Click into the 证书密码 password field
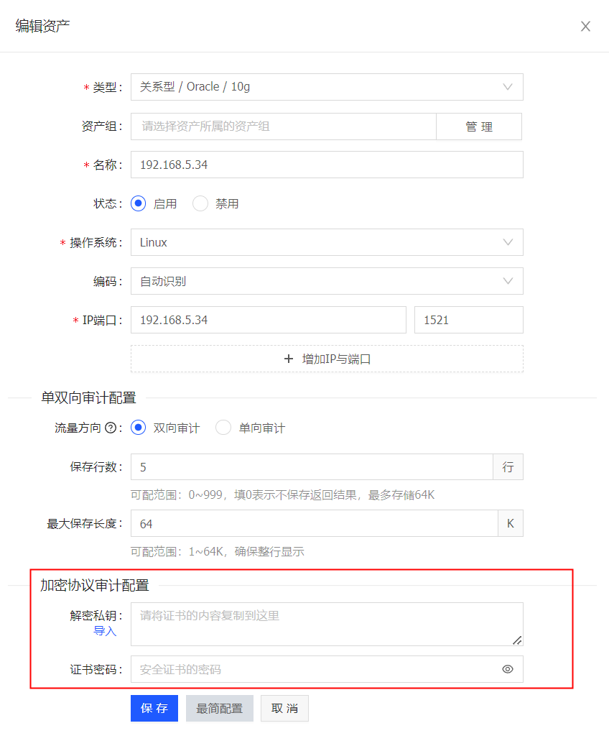The height and width of the screenshot is (741, 609). 327,669
